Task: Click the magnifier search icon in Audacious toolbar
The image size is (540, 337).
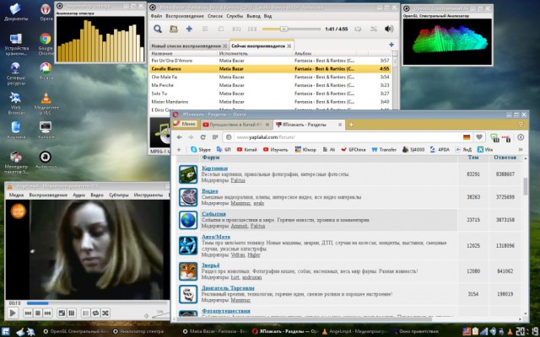Action: 158,29
